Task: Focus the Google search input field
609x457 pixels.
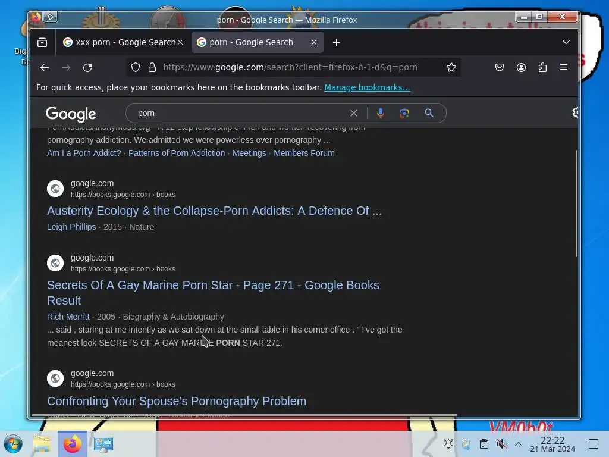Action: [241, 113]
